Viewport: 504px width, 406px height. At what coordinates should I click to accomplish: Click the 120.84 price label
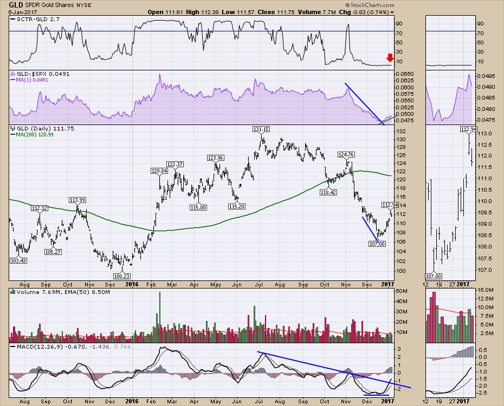click(x=159, y=171)
